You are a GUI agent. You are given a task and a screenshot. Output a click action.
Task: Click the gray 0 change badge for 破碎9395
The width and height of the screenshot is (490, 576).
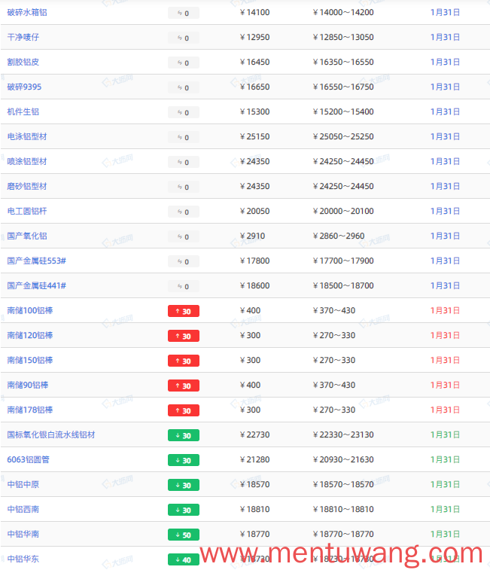184,87
